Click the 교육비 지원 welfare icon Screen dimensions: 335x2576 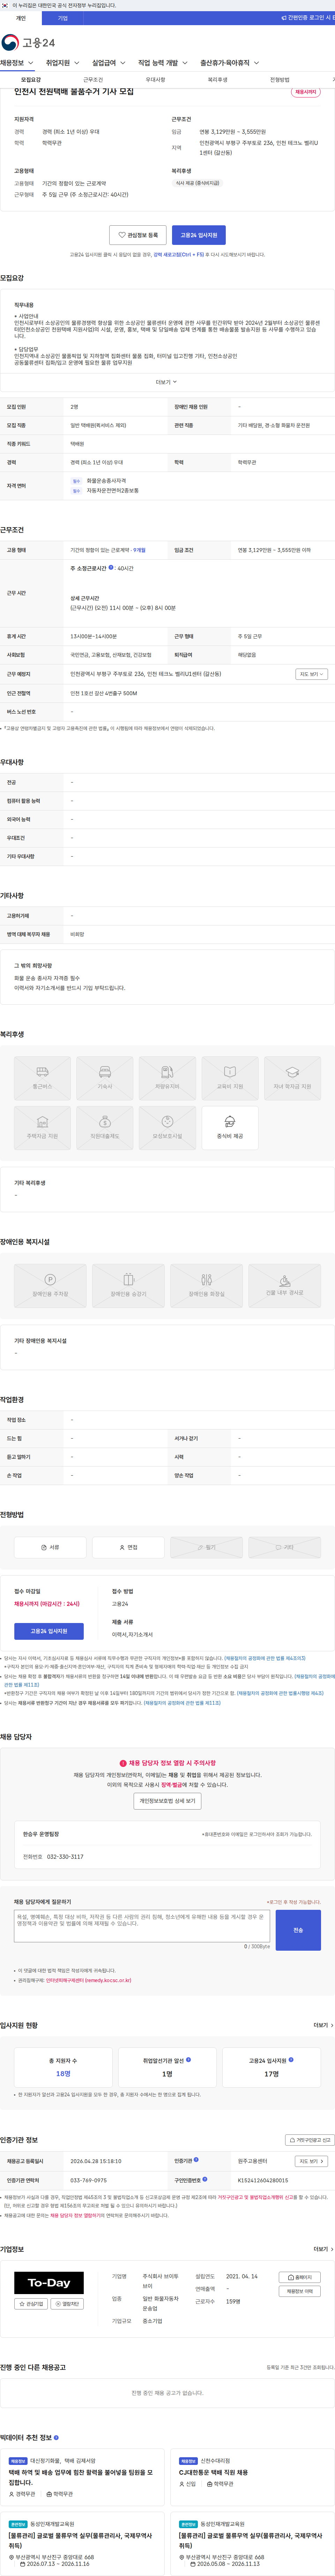[x=230, y=1078]
